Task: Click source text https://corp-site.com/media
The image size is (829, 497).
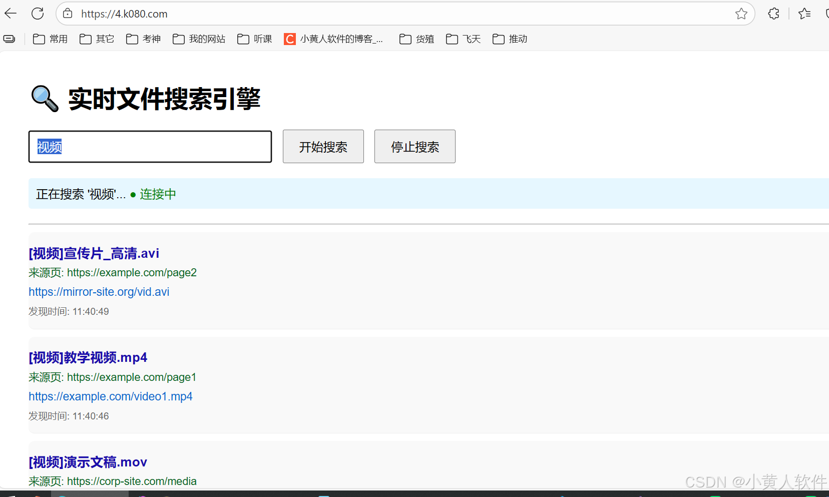Action: coord(132,481)
